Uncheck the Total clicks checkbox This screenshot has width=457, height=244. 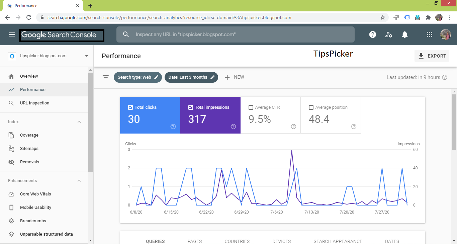(x=130, y=107)
